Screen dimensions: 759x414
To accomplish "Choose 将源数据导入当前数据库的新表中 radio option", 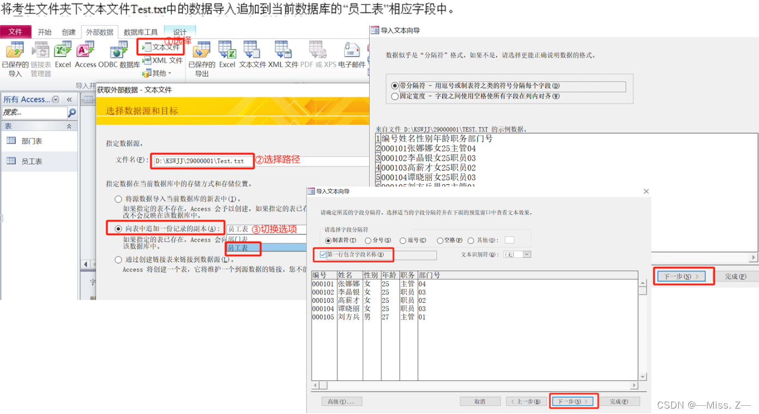I will [x=118, y=199].
